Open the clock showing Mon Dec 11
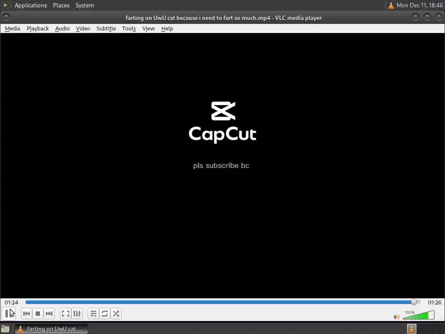The width and height of the screenshot is (445, 334). coord(419,5)
